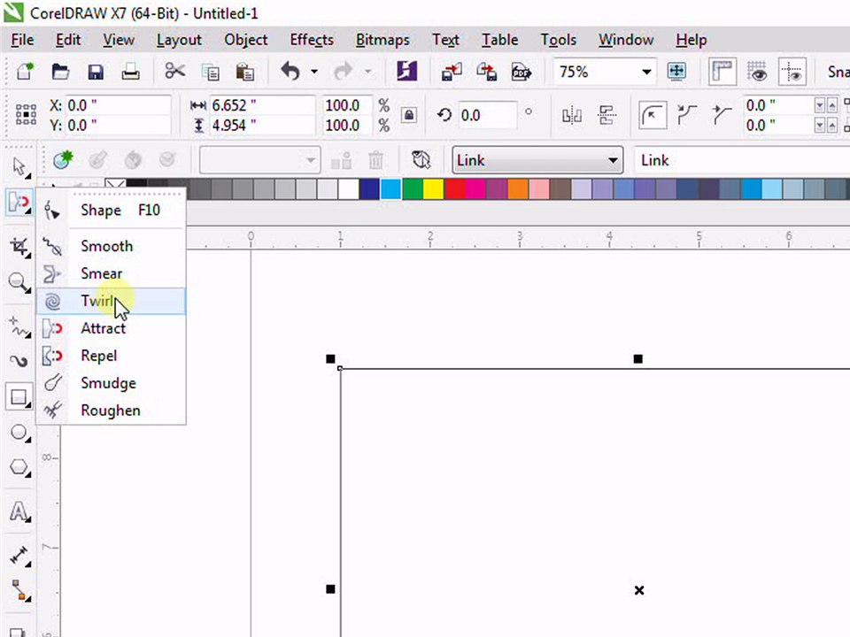Click the width field 6.652

(x=262, y=105)
